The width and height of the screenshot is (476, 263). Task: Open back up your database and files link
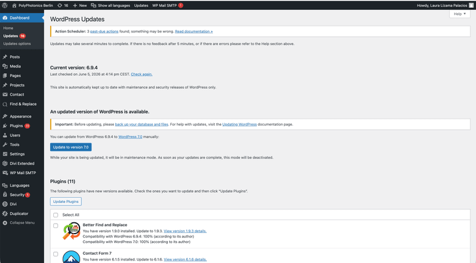(x=142, y=125)
